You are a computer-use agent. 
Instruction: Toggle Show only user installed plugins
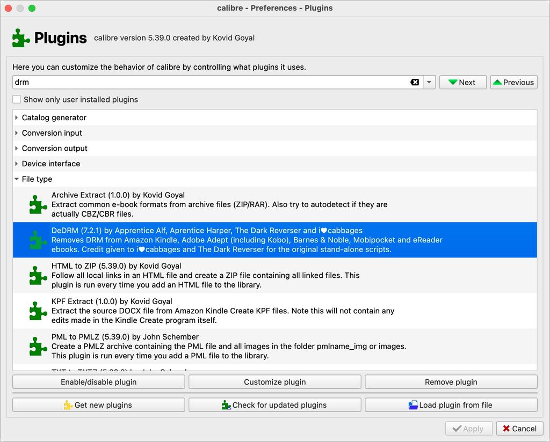click(17, 99)
